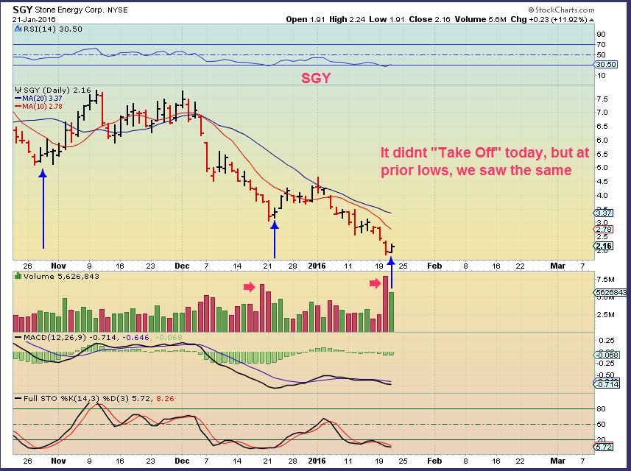Click the Stone Energy Corp. company name
The width and height of the screenshot is (631, 471).
tap(69, 10)
